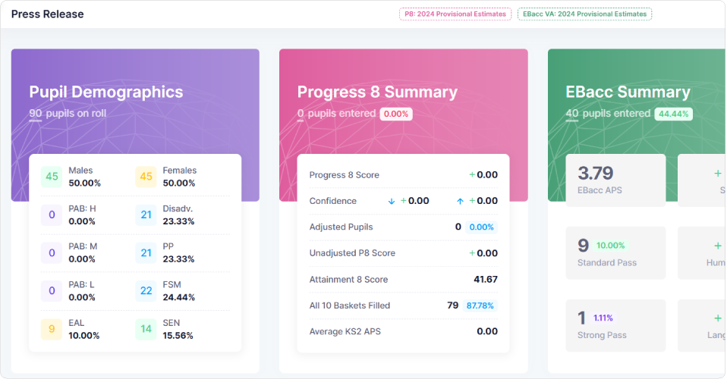Select EBacc VA: 2024 Provisional Estimates tag
The width and height of the screenshot is (727, 379).
point(584,14)
